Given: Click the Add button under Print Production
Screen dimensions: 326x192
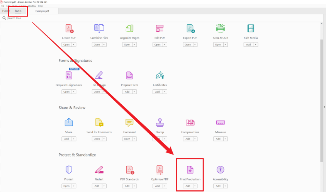Looking at the screenshot, I should tap(188, 186).
